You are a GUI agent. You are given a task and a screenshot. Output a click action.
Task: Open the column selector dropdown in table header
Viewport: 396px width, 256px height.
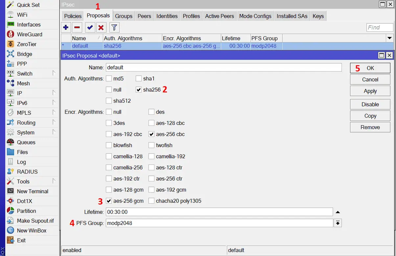[x=389, y=38]
